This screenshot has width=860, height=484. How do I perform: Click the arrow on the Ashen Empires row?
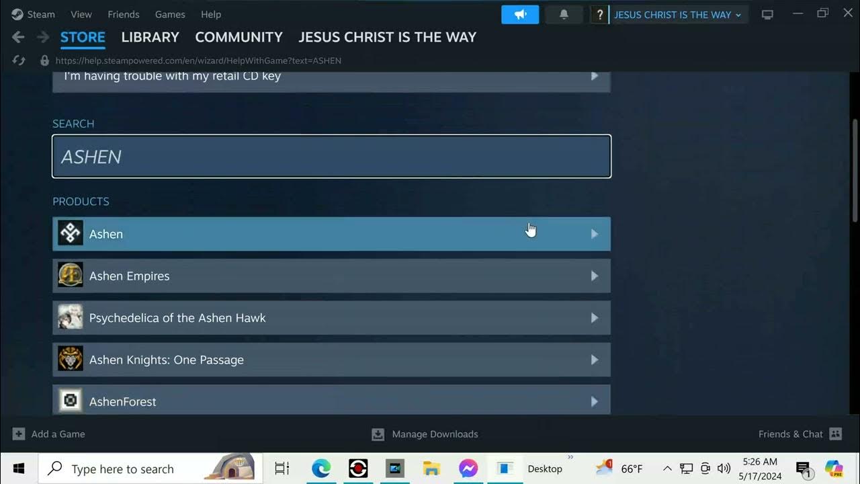595,276
